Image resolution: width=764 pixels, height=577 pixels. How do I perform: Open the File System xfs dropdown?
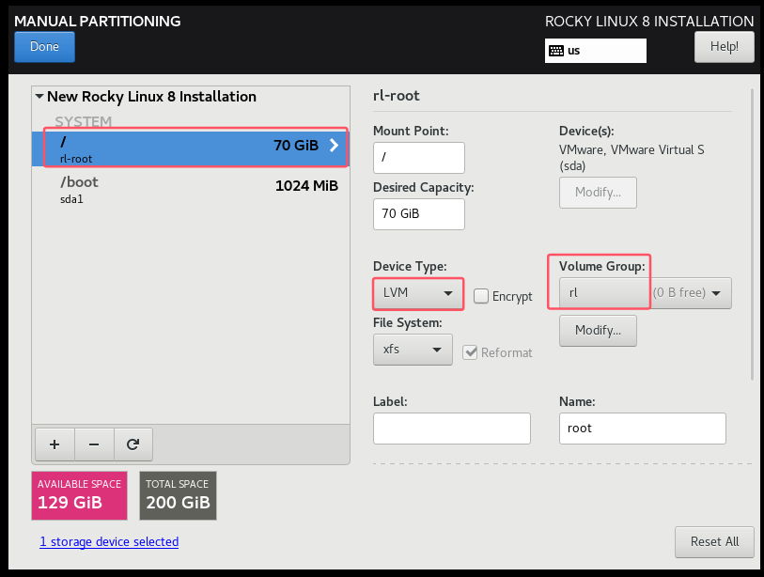[x=413, y=350]
